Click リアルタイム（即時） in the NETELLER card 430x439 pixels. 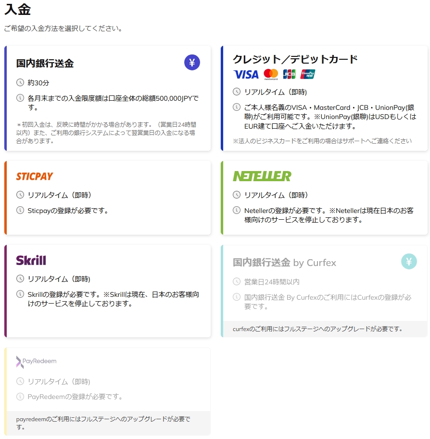[276, 195]
